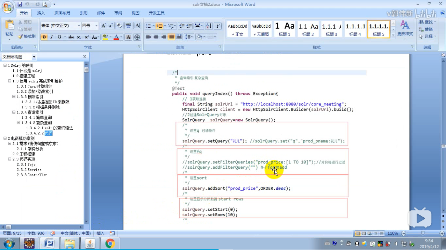Switch to the 插入 ribbon tab

41,13
